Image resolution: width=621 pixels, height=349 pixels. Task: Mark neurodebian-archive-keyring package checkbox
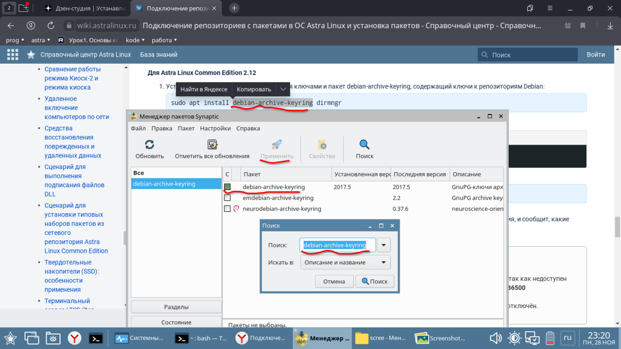(227, 208)
